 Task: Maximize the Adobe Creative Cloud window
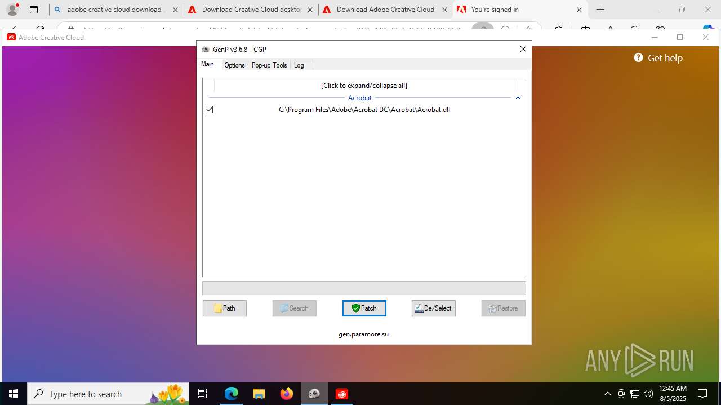pos(680,37)
